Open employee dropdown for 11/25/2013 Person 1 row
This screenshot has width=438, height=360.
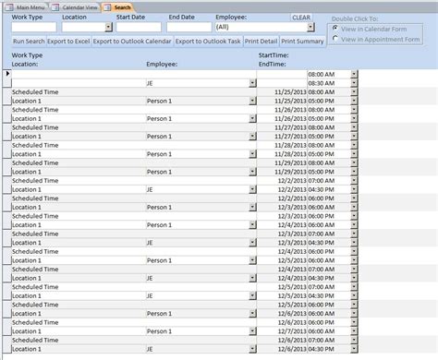coord(252,101)
